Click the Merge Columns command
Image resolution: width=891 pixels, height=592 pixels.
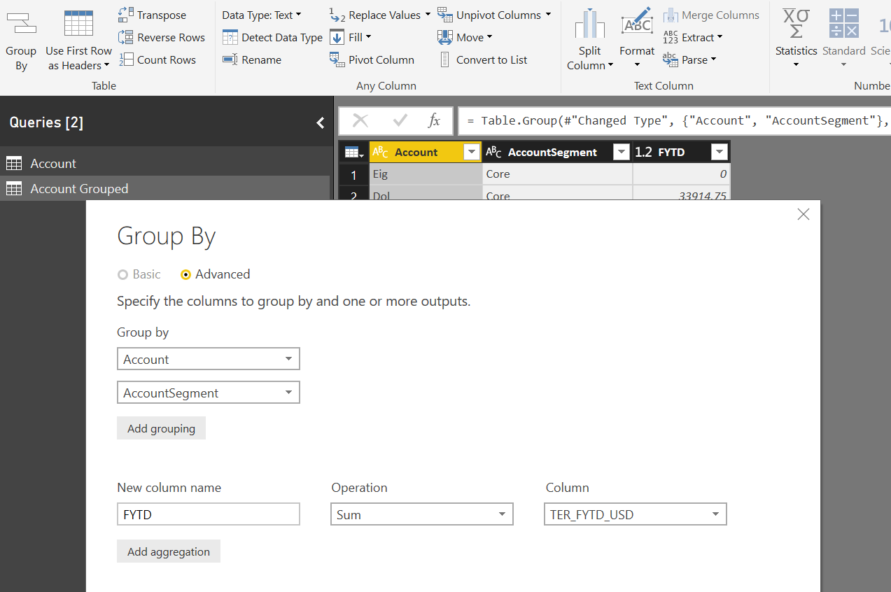click(711, 15)
